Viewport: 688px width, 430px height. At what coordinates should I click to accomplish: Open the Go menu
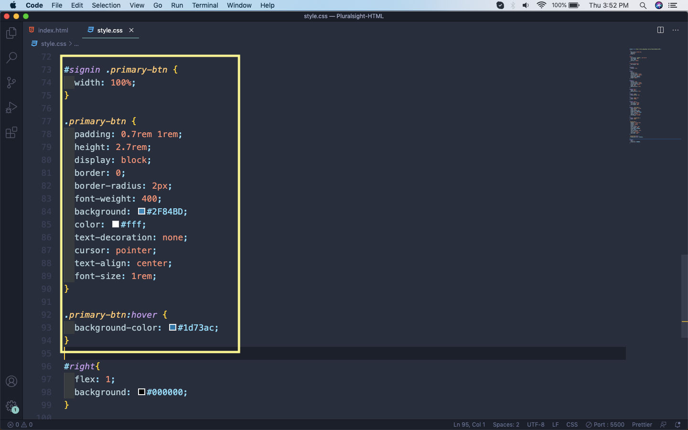click(x=158, y=5)
